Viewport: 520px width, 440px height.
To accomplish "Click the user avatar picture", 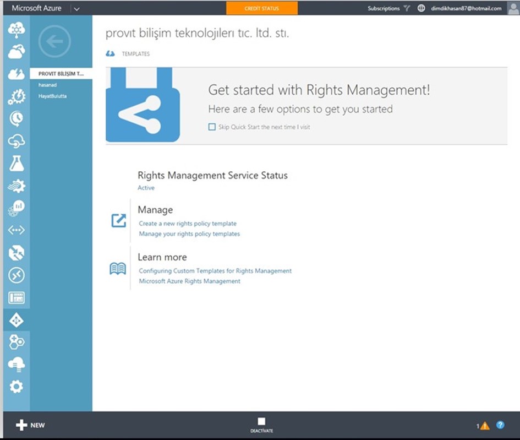I will click(513, 8).
